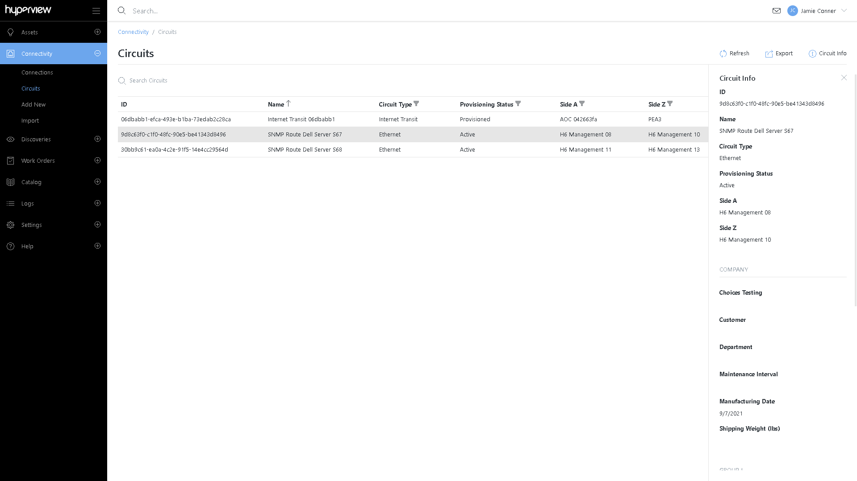Toggle the hamburger menu beside the Hyperview logo
Screen dimensions: 857x481
coord(96,11)
